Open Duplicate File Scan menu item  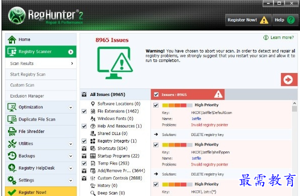point(41,119)
